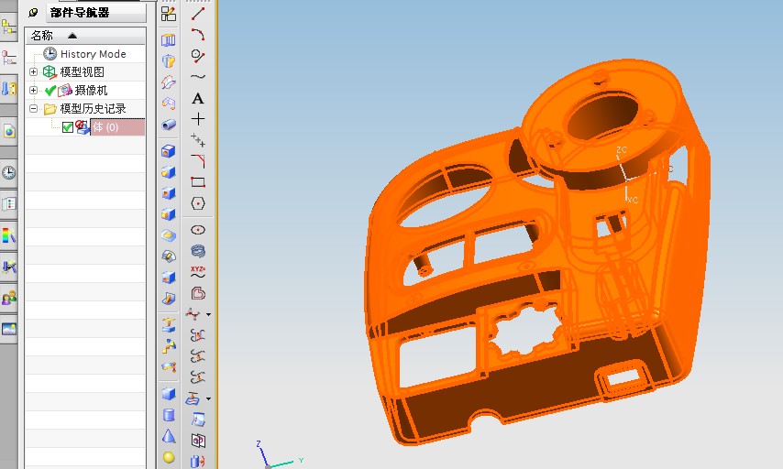Open the Internet Explorer sidebar tab
The height and width of the screenshot is (469, 783).
(8, 131)
